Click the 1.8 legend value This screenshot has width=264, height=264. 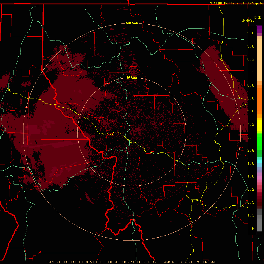(251, 163)
